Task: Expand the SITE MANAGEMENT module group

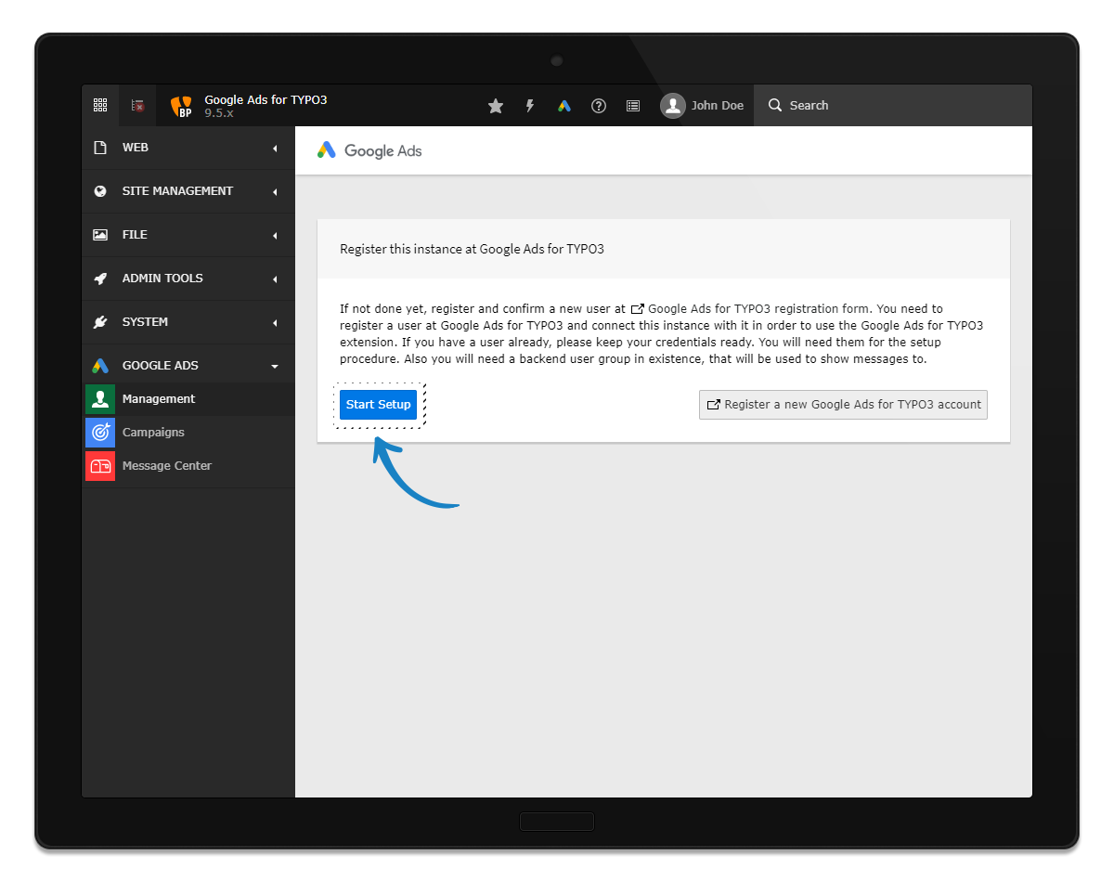Action: [188, 191]
